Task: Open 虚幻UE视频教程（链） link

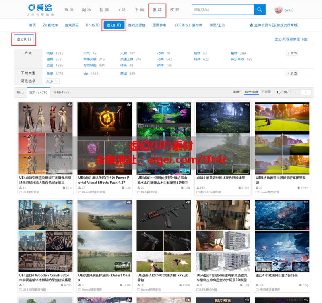Action: pos(291,39)
